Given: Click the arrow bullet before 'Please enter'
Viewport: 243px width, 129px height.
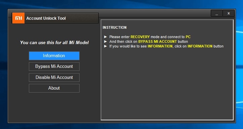Looking at the screenshot, I should [105, 37].
